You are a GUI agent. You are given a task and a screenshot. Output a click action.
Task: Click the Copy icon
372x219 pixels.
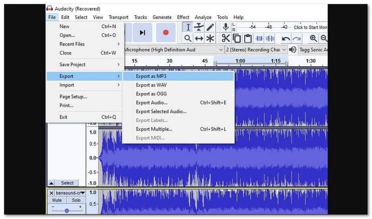click(237, 38)
